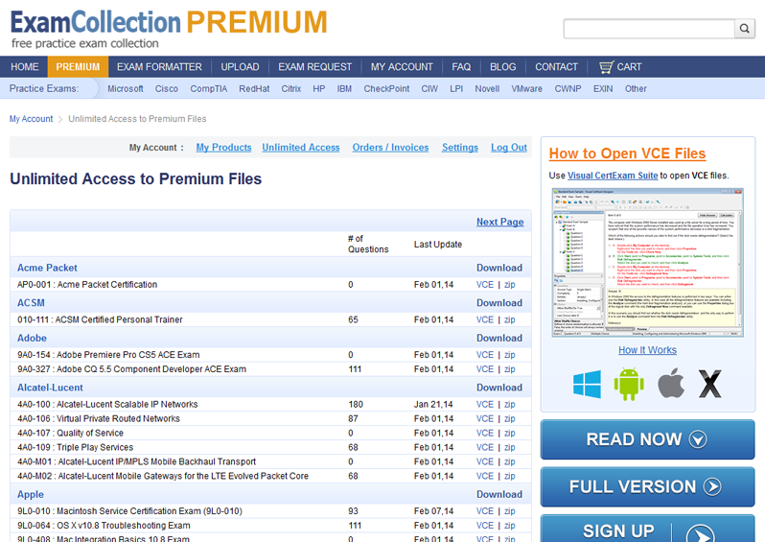This screenshot has height=542, width=765.
Task: Download VCE for 9A0-154 Adobe Premiere Pro
Action: tap(484, 355)
